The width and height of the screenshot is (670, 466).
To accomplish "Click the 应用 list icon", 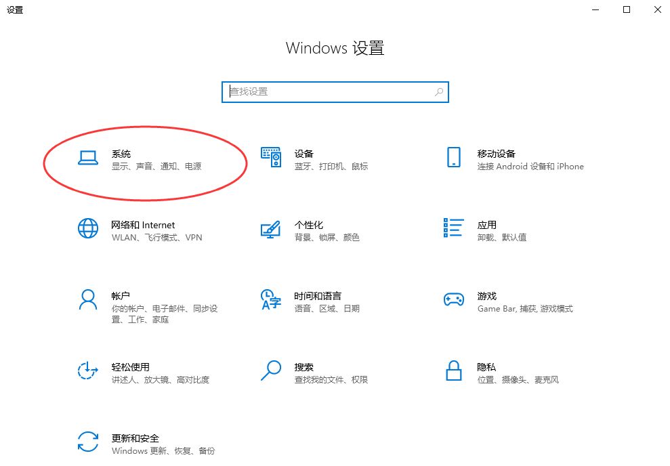I will (x=454, y=228).
